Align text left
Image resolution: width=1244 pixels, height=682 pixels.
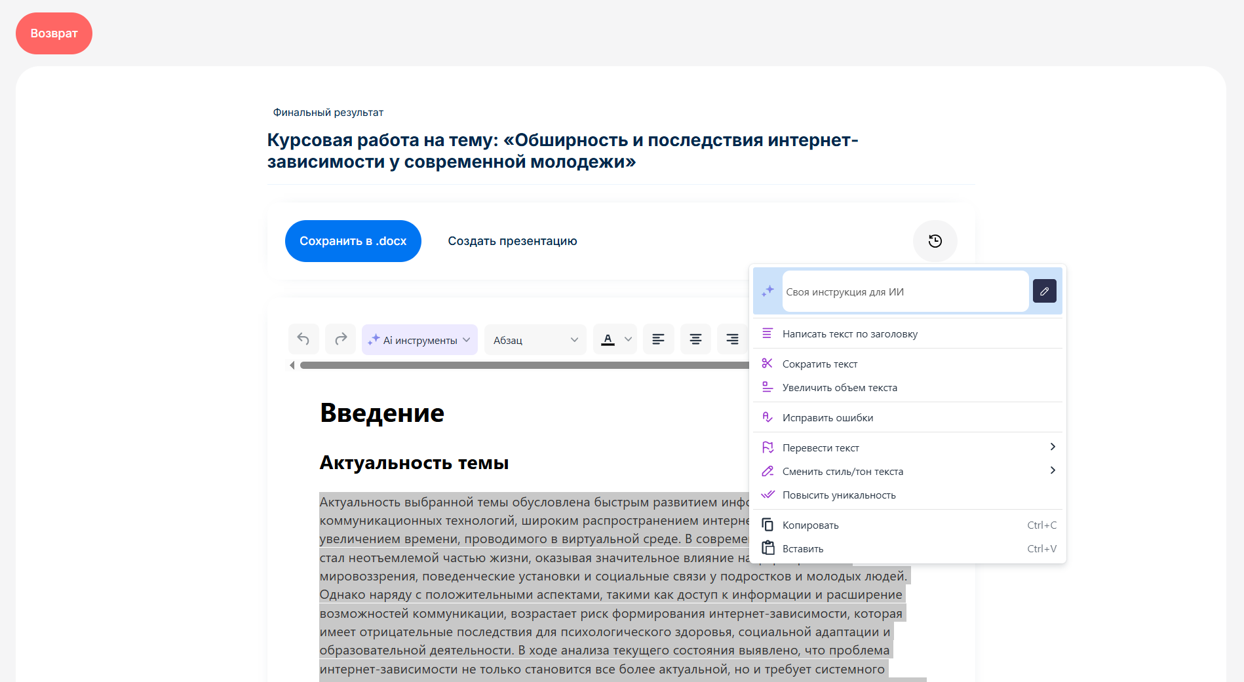pos(658,339)
